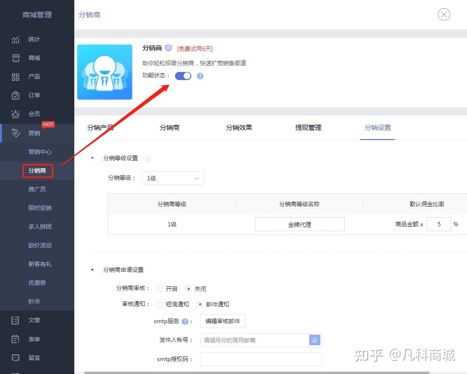
Task: Click the horizontal scrollbar at the bottom
Action: [x=256, y=373]
